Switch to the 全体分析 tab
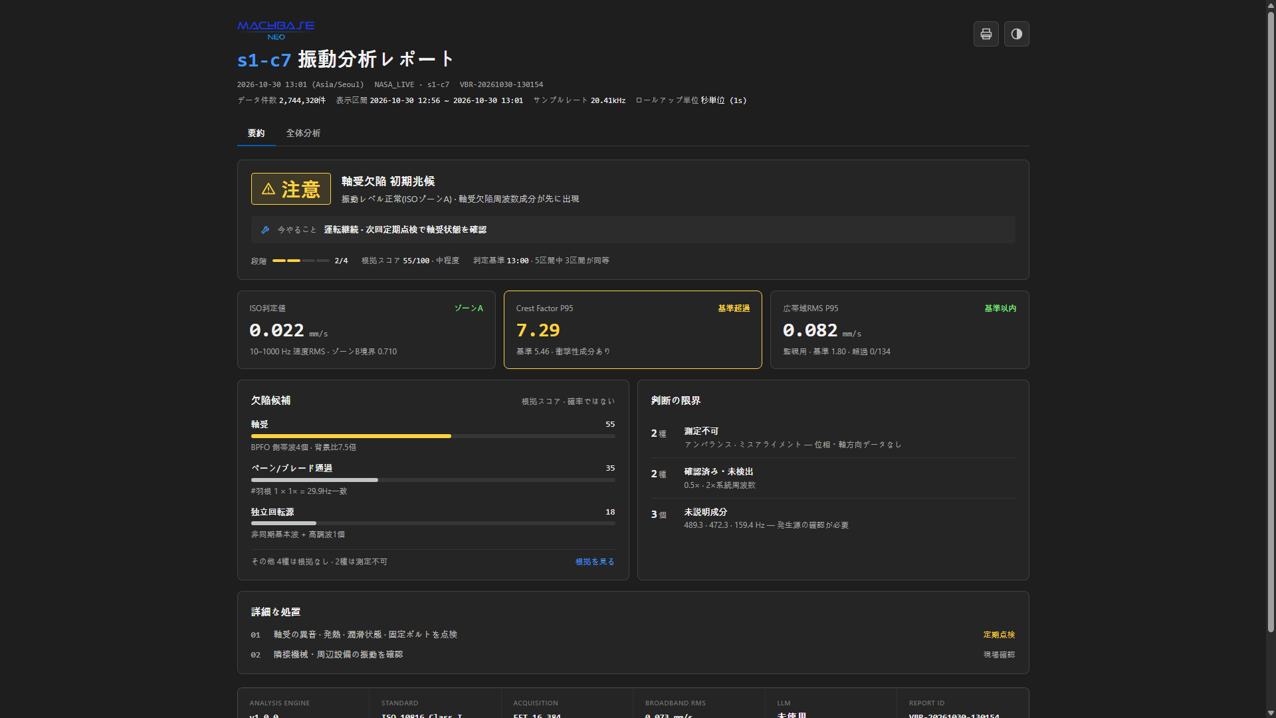 tap(303, 133)
